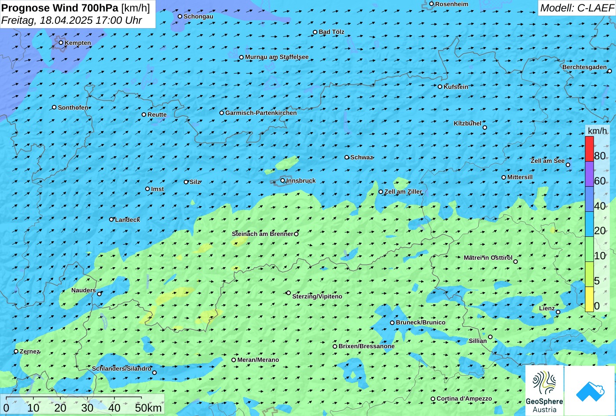Click the 'Prognose Wind 700hPa' title
The image size is (616, 416).
[60, 7]
